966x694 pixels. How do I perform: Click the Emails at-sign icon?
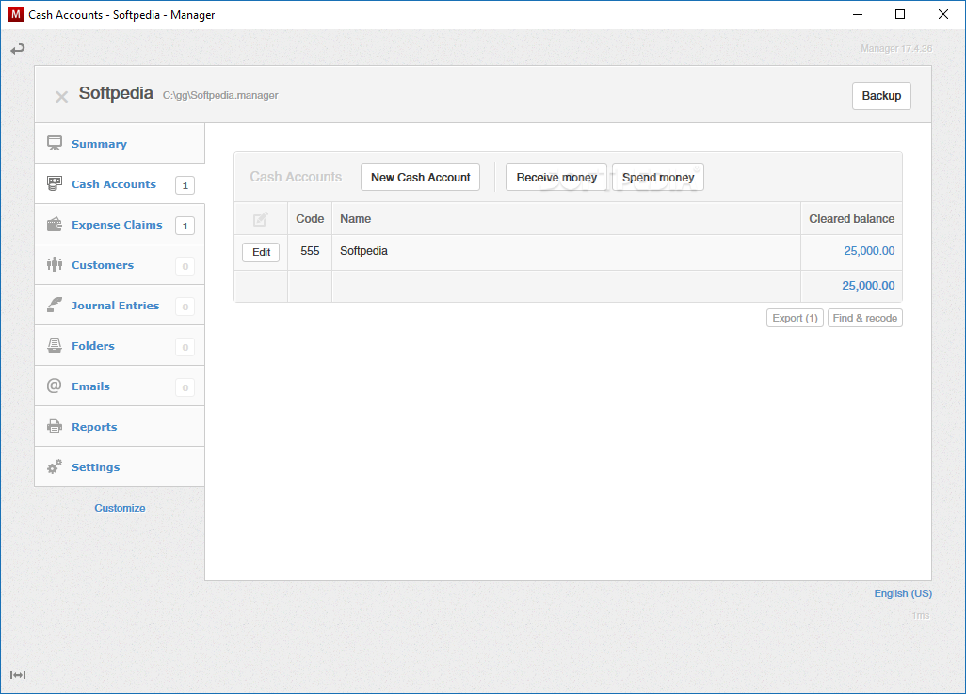[55, 386]
